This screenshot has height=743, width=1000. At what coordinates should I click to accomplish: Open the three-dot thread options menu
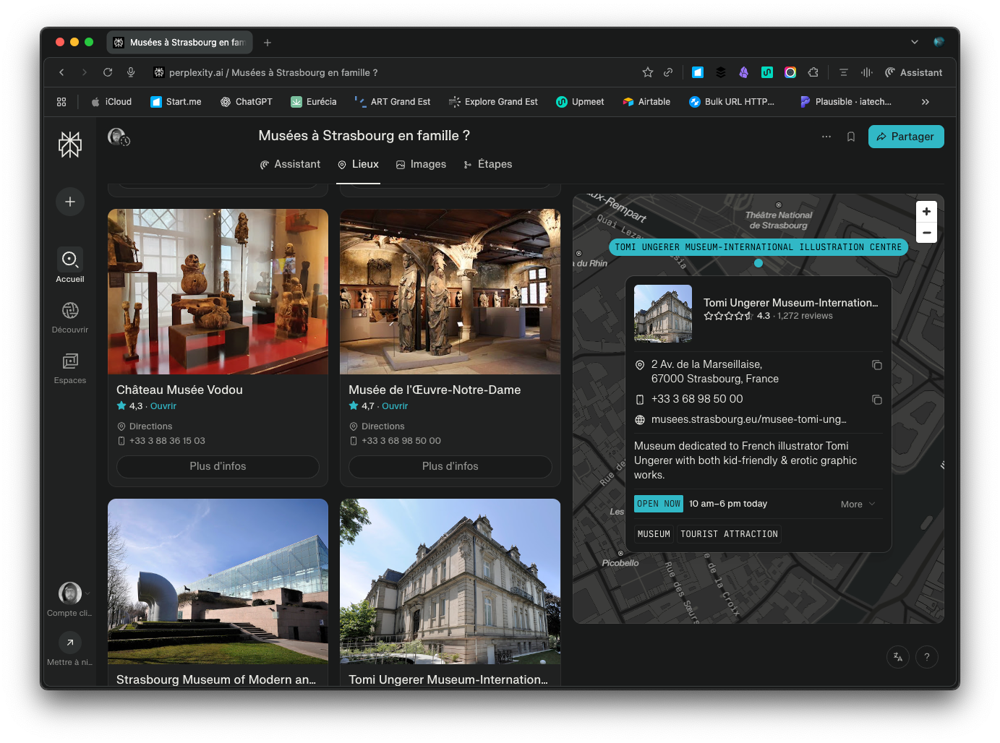click(826, 137)
